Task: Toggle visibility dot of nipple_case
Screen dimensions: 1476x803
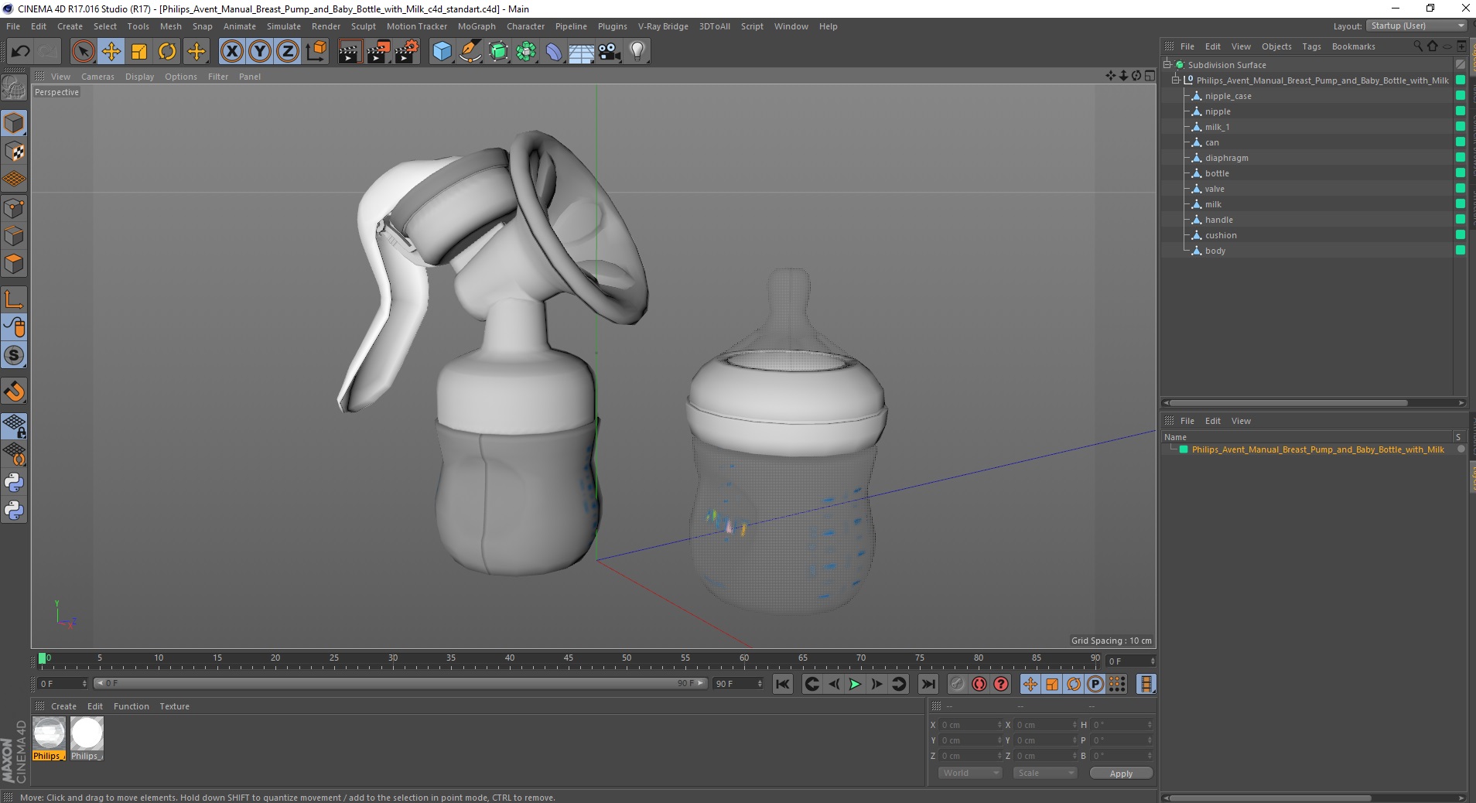Action: pos(1461,95)
